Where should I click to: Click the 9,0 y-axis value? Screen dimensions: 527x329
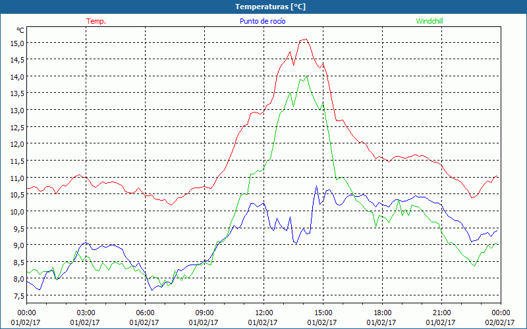[x=19, y=245]
